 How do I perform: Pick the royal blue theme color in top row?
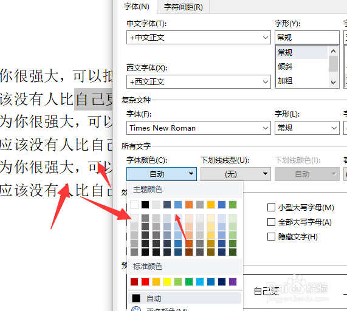(x=222, y=205)
